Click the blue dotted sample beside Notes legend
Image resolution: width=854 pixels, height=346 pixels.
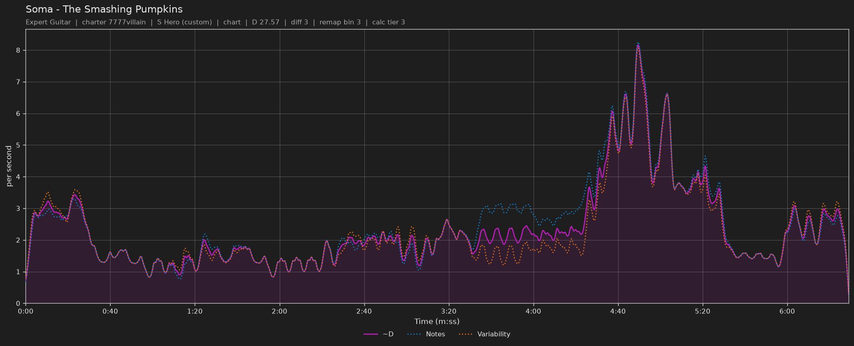(x=415, y=334)
